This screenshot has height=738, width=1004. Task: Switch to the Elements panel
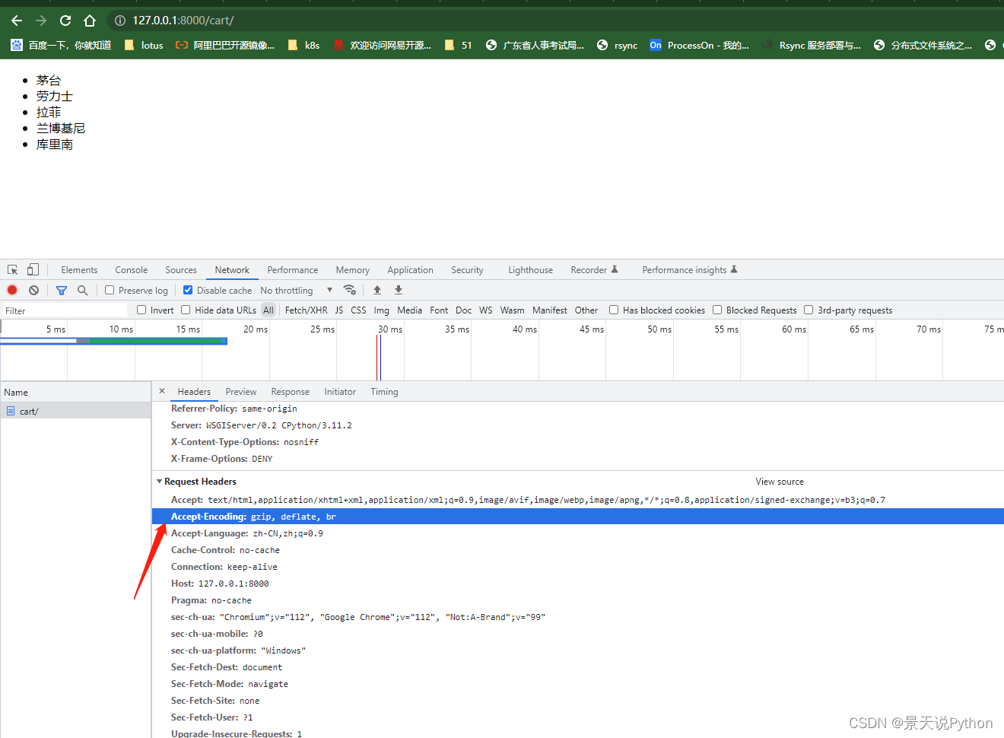pos(79,270)
